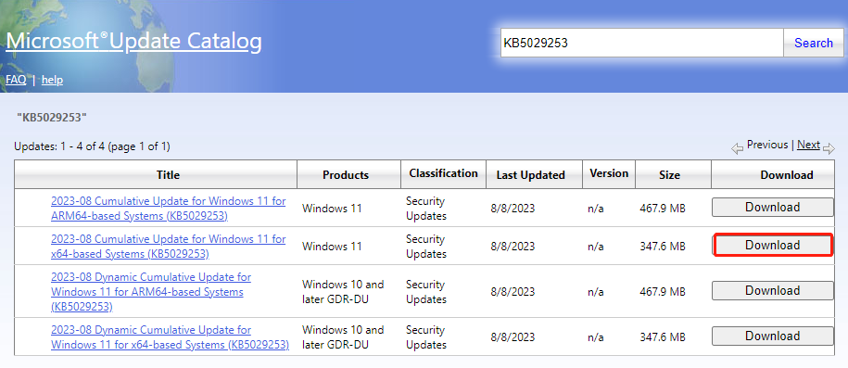Click the 8/8/2023 date in the ARM64 Cumulative row

pos(513,209)
